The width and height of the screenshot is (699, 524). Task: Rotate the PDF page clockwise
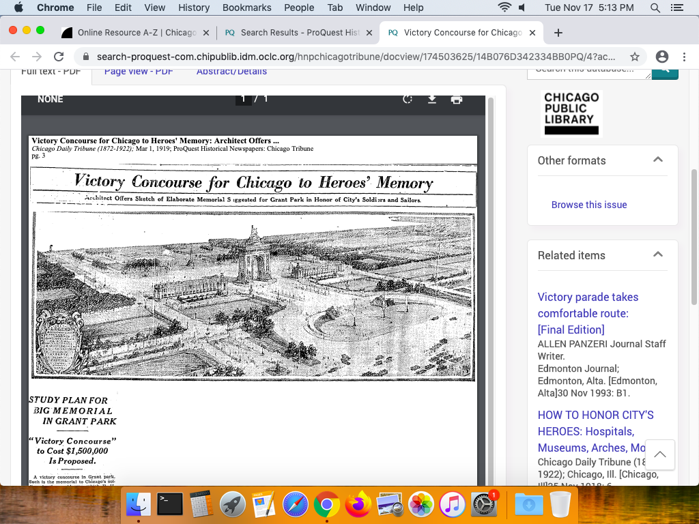tap(408, 100)
